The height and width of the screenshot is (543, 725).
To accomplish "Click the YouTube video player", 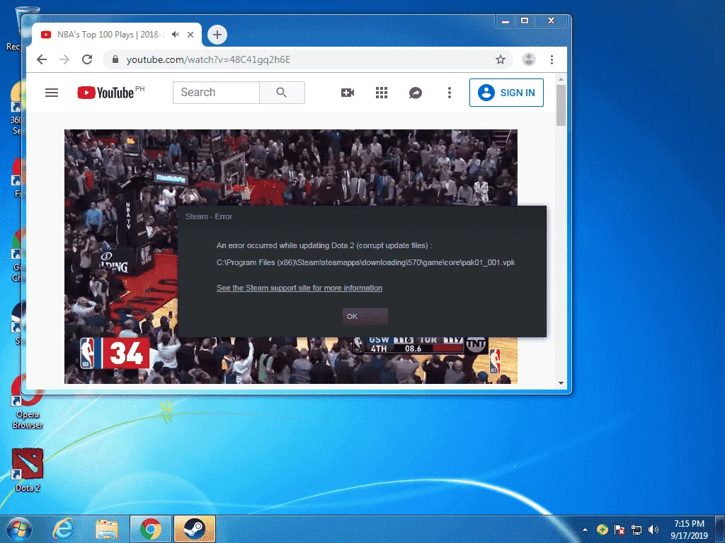I will (x=291, y=256).
